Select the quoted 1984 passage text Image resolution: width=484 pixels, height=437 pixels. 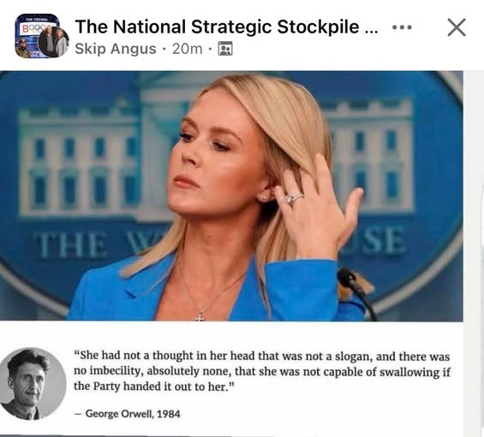[x=262, y=371]
